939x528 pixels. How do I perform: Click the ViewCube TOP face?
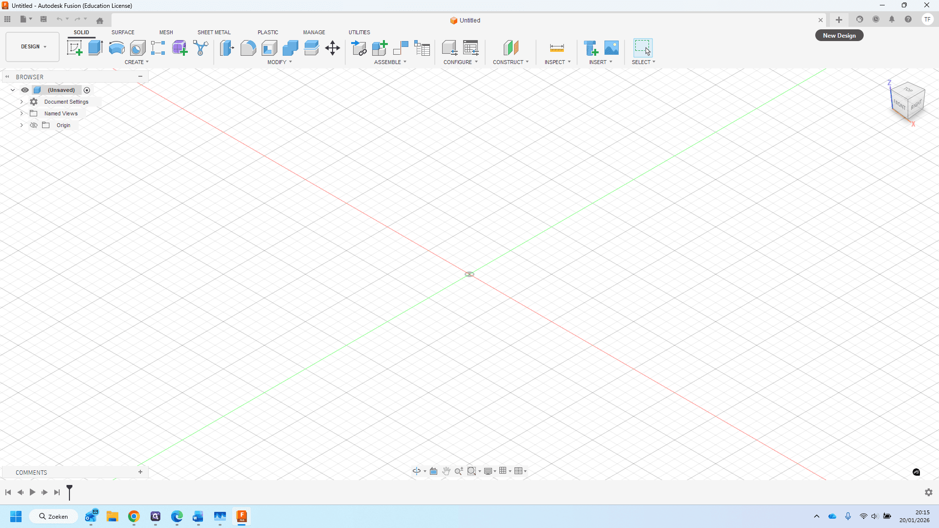point(908,90)
